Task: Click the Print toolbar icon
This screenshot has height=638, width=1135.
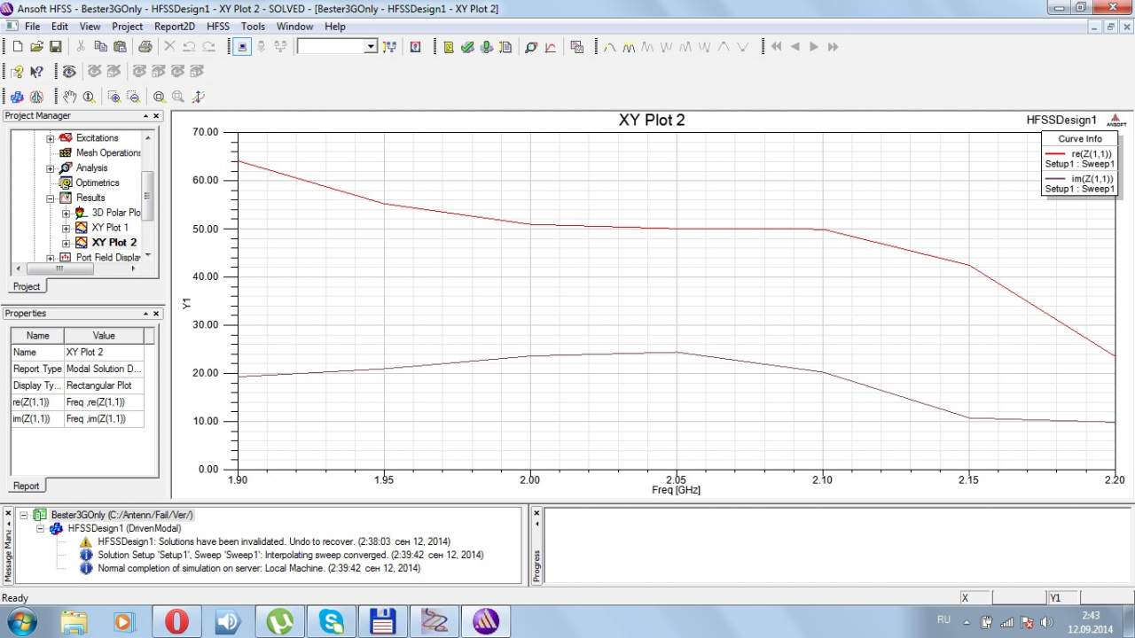Action: click(x=145, y=47)
